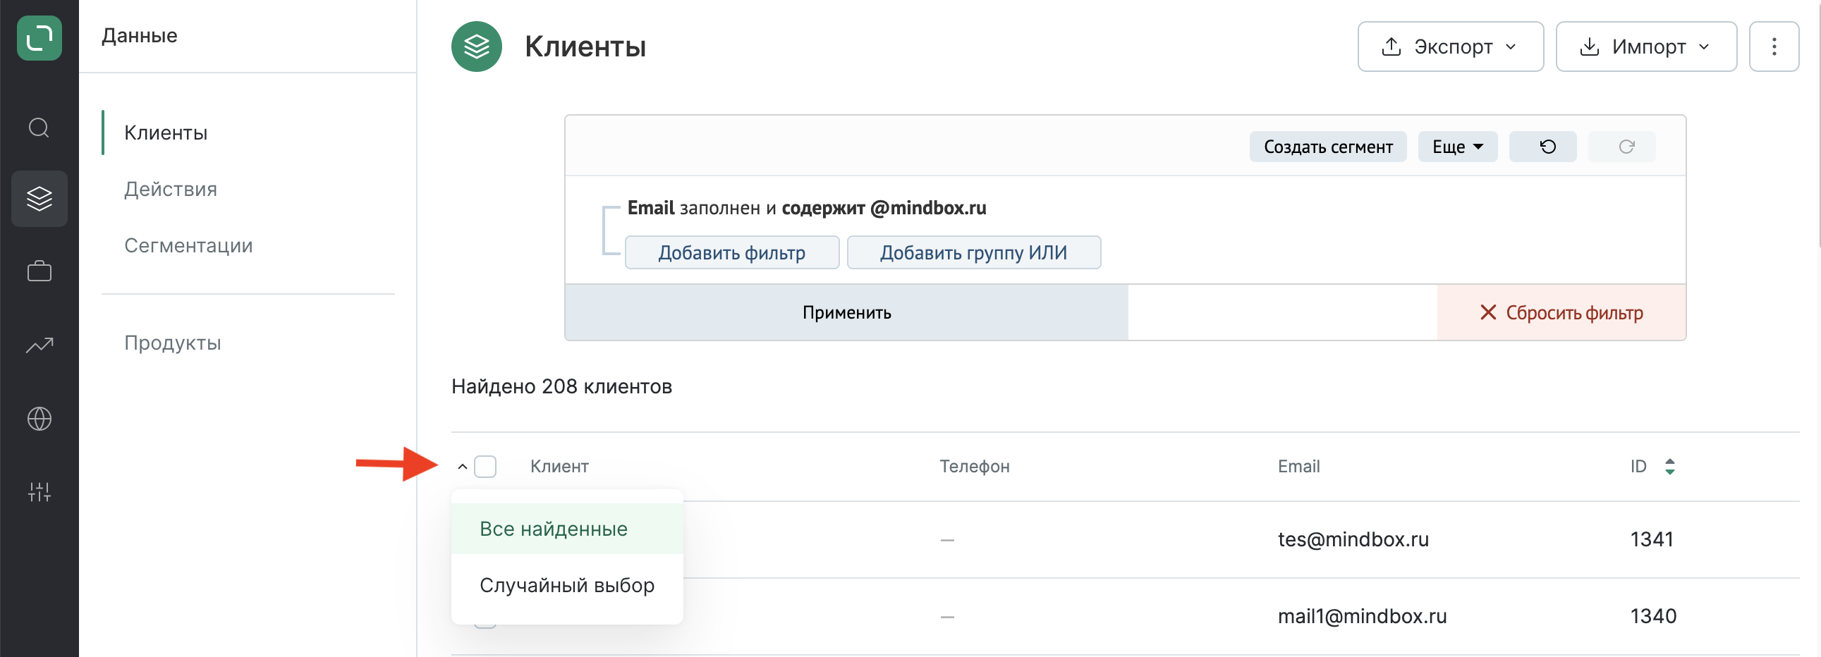Click the Данные panel title
Image resolution: width=1821 pixels, height=657 pixels.
tap(139, 35)
